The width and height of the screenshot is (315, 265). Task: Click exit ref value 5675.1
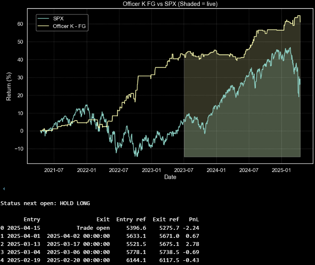click(x=169, y=244)
